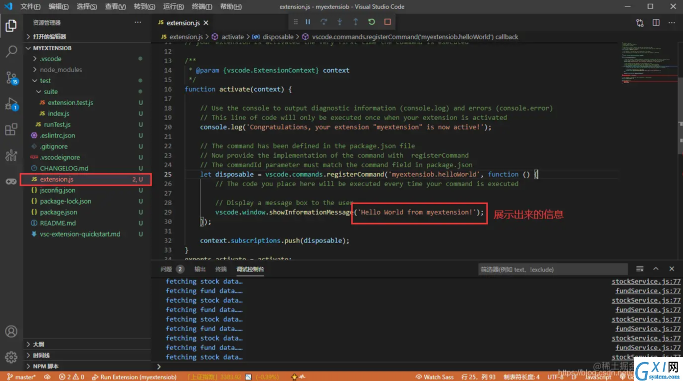
Task: Click the debug toolbar drag handle
Action: 296,22
